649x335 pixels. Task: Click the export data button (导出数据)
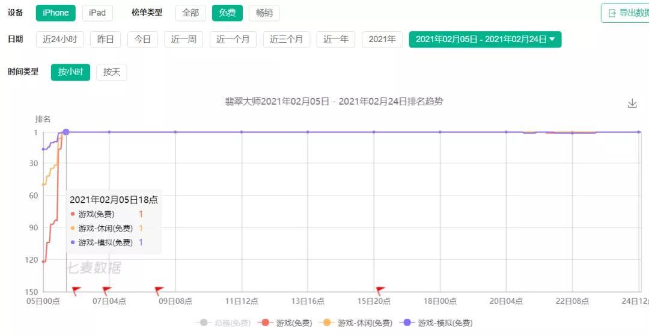[x=625, y=13]
